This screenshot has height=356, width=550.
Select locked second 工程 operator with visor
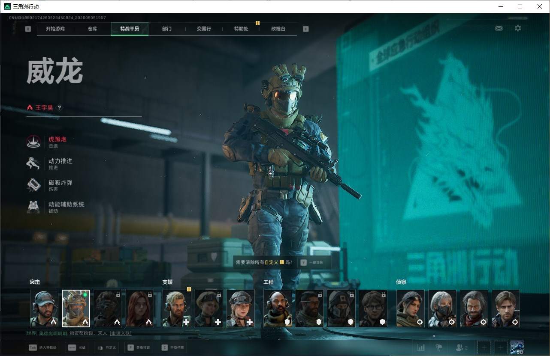(x=309, y=309)
